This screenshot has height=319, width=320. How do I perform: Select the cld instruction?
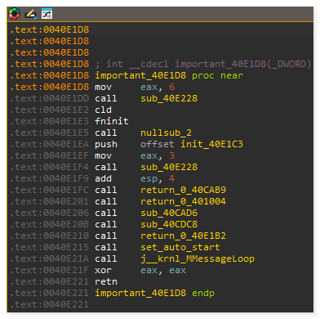[103, 110]
